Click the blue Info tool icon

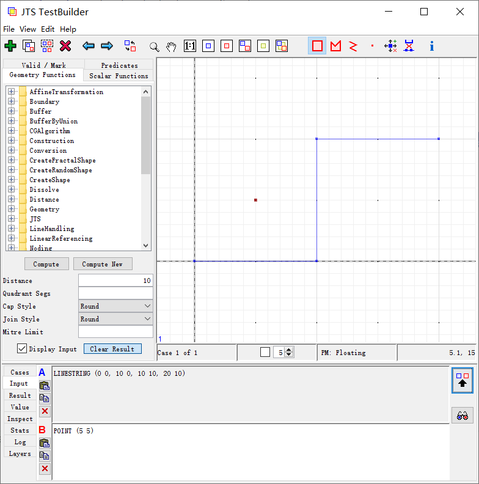click(x=432, y=46)
